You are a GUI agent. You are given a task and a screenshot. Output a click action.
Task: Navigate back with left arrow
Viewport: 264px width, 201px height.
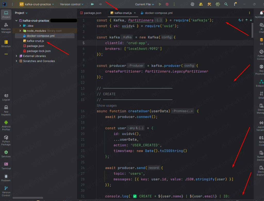point(92,4)
